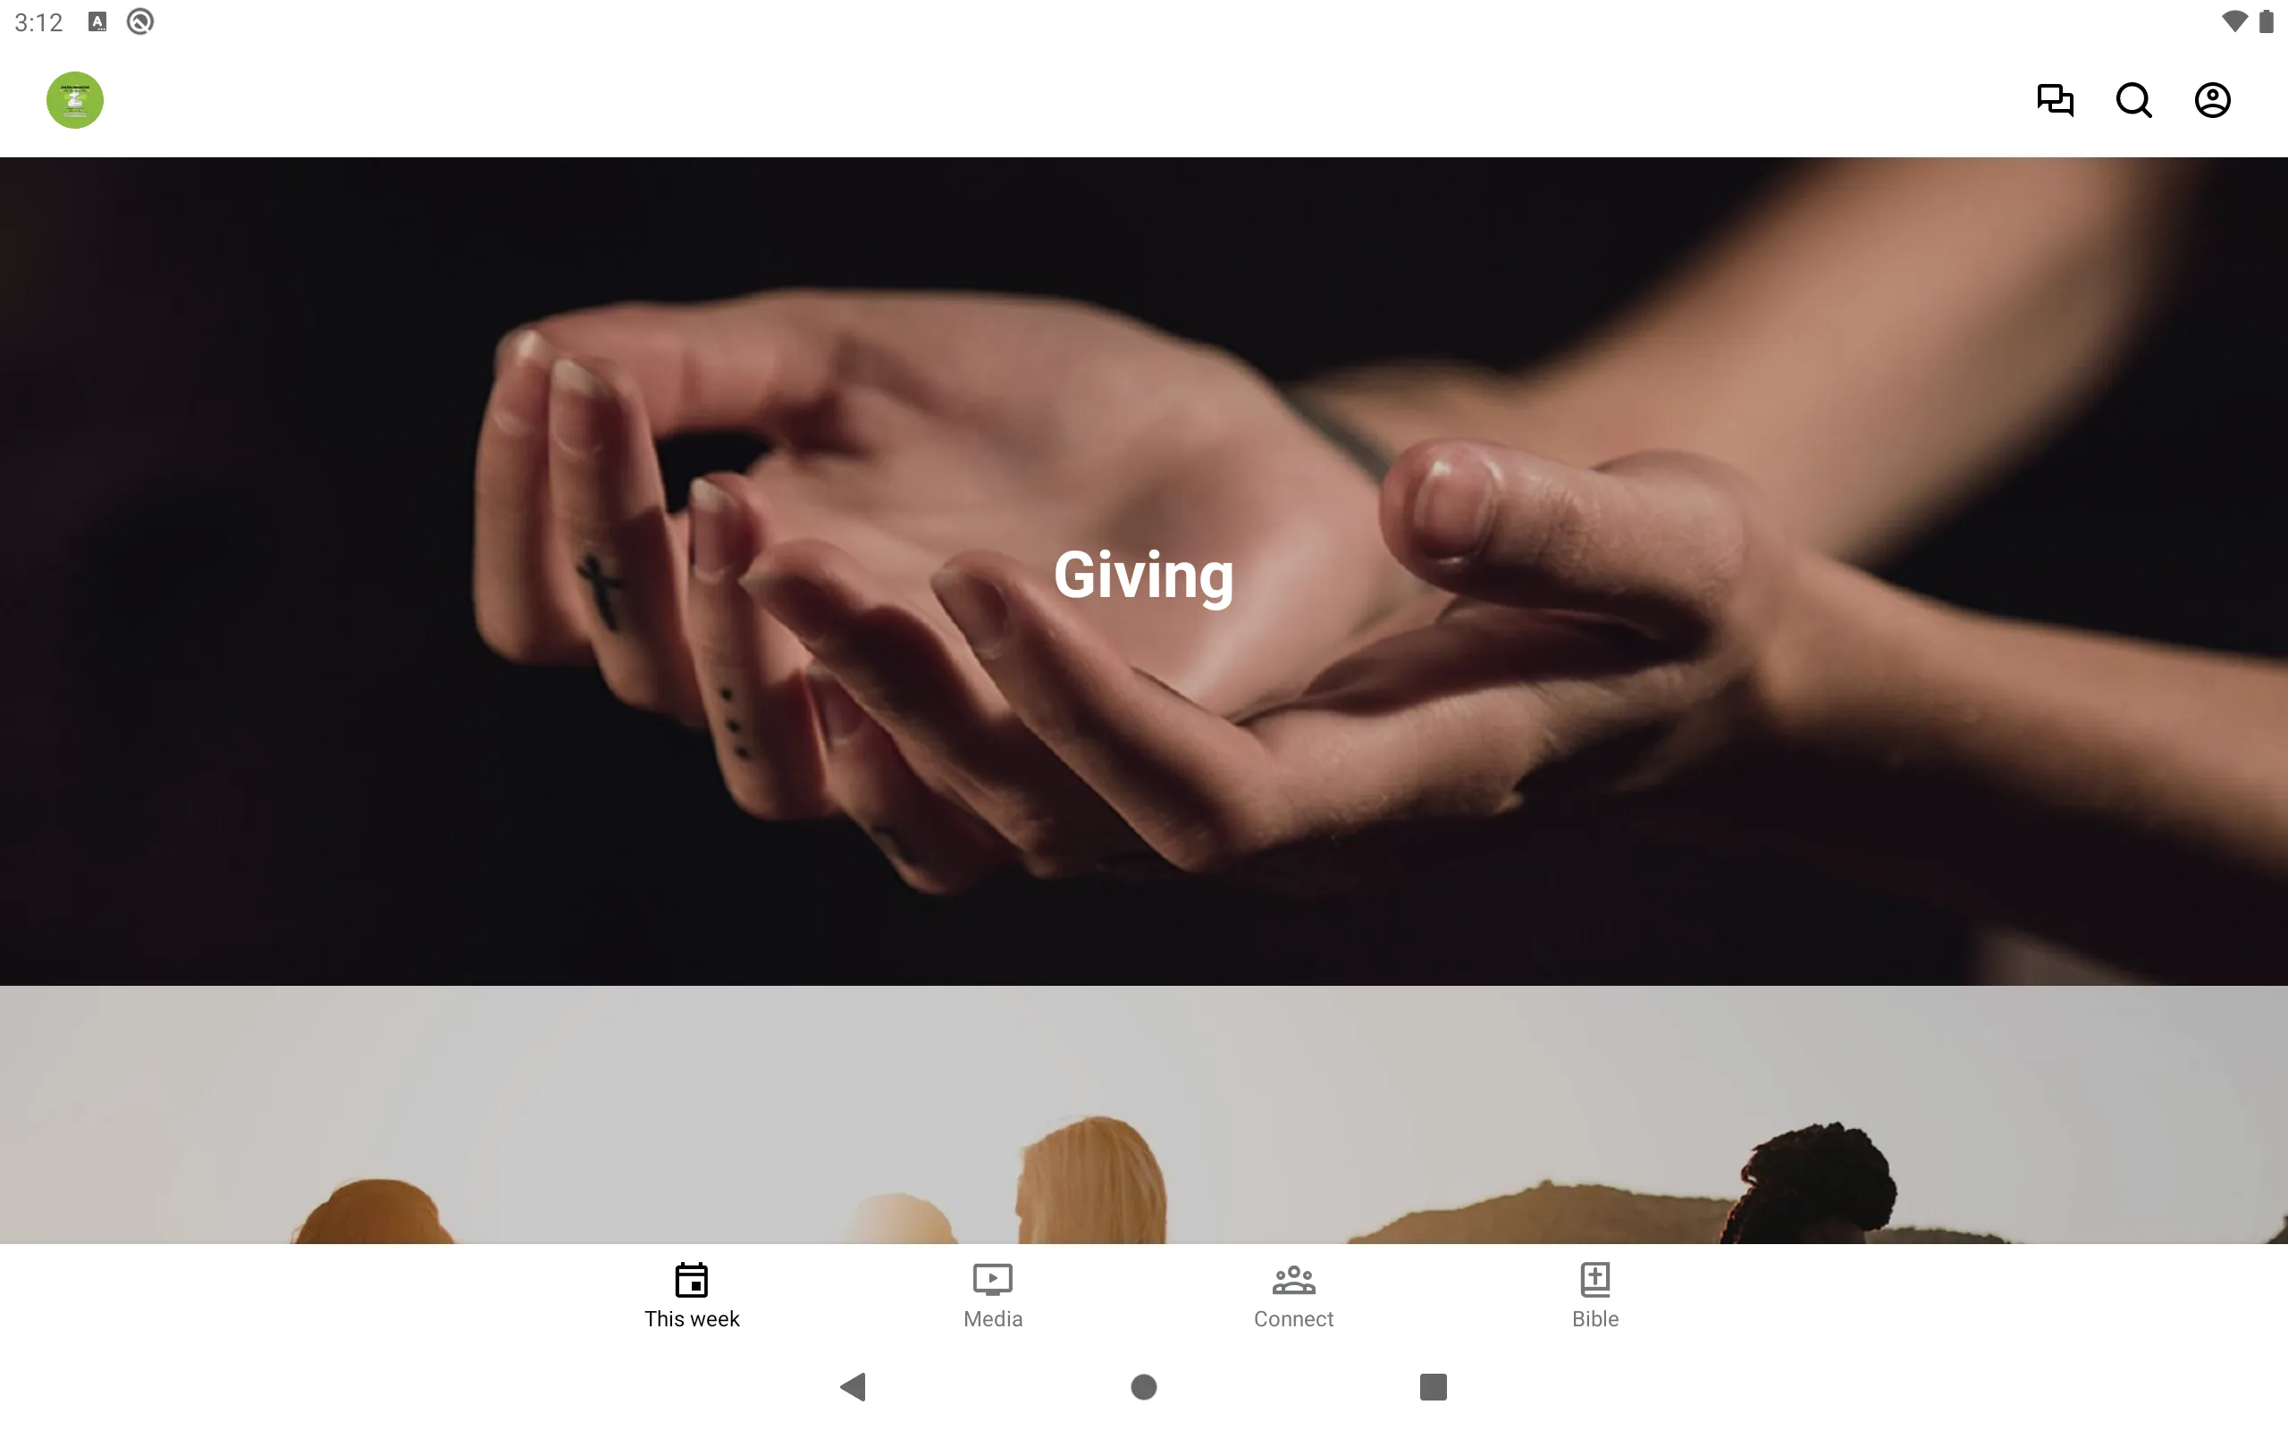The height and width of the screenshot is (1430, 2288).
Task: Open the This Week tab
Action: 692,1295
